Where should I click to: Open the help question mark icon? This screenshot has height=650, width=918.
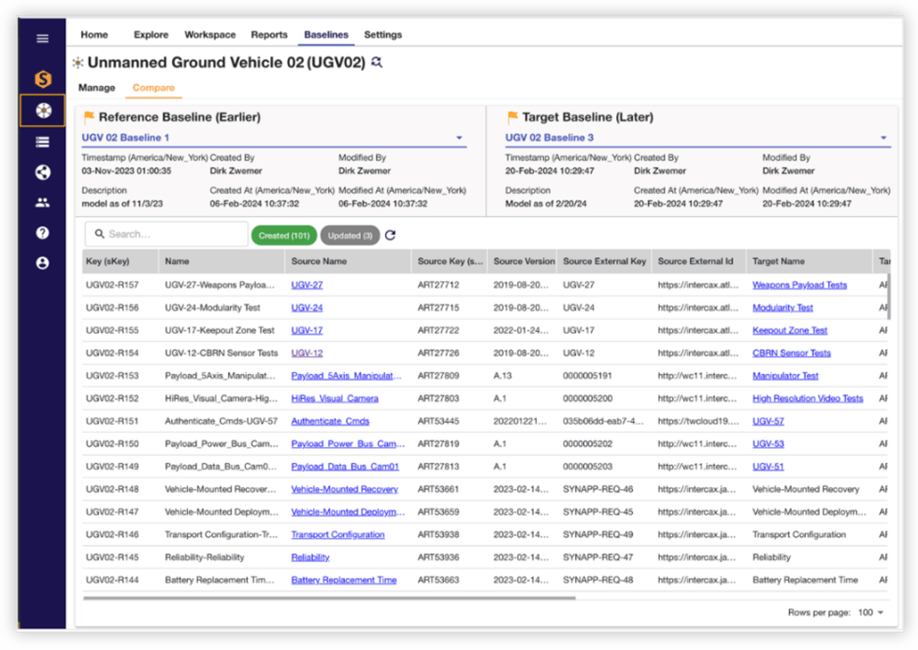[42, 233]
